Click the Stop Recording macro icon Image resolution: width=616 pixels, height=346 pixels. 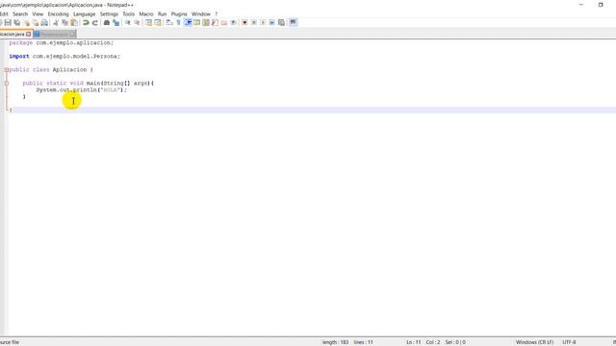pyautogui.click(x=254, y=23)
